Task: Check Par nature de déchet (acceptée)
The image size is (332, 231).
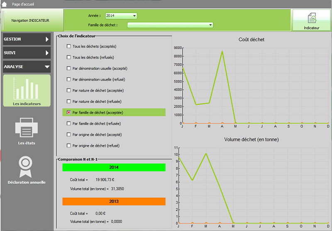Action: [68, 90]
